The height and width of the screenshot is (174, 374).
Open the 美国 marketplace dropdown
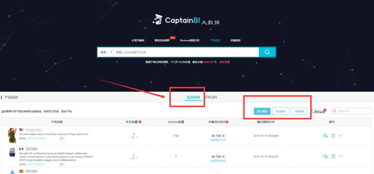click(x=106, y=52)
